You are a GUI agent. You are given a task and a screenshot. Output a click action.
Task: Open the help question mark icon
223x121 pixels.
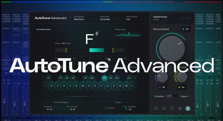172,109
